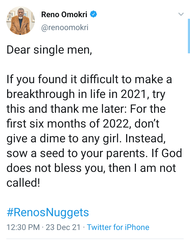This screenshot has height=240, width=190.
Task: Click the blue scrollbar on the right edge
Action: (189, 36)
